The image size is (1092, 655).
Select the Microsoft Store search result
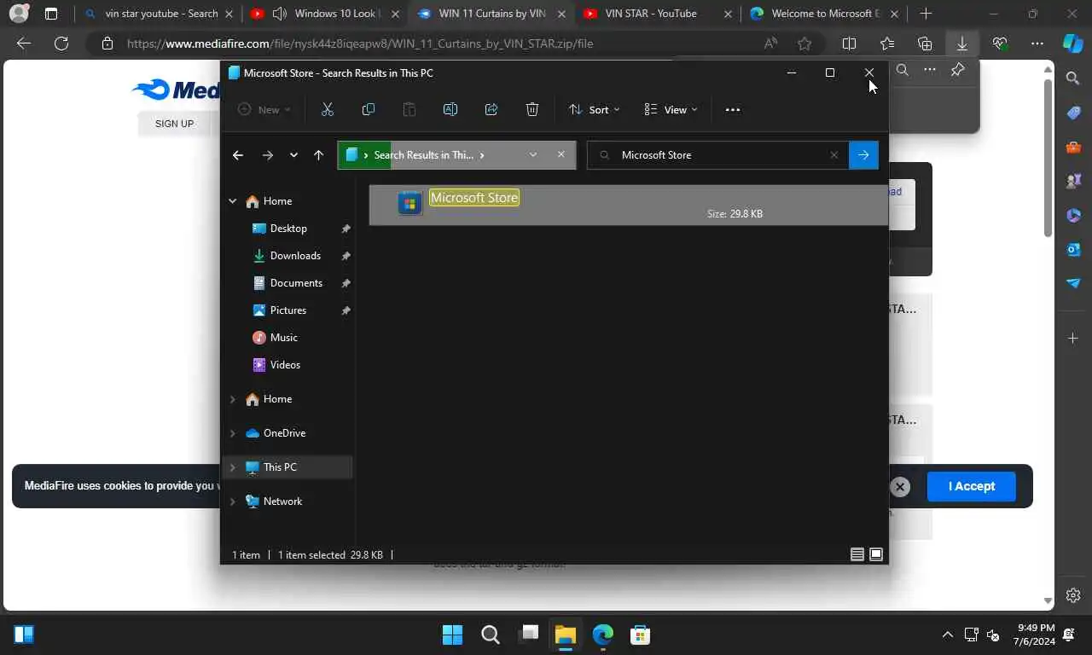click(628, 205)
